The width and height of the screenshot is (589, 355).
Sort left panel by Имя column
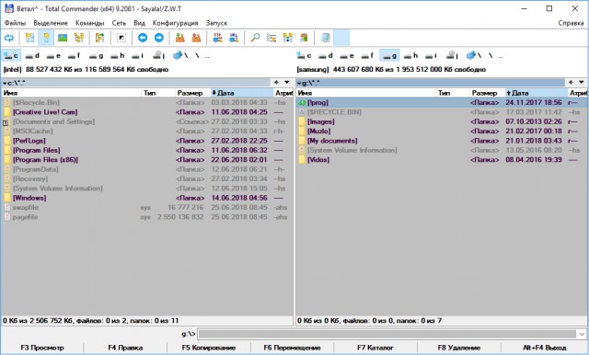click(72, 93)
